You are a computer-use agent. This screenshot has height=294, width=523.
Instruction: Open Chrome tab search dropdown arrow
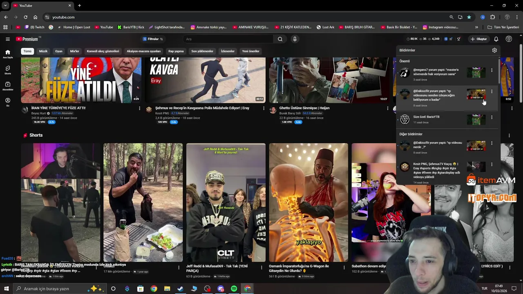(x=5, y=5)
